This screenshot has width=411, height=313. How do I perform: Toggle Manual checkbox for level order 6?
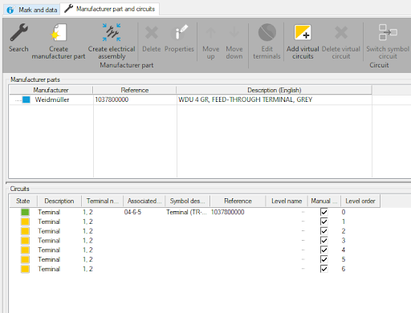(324, 269)
